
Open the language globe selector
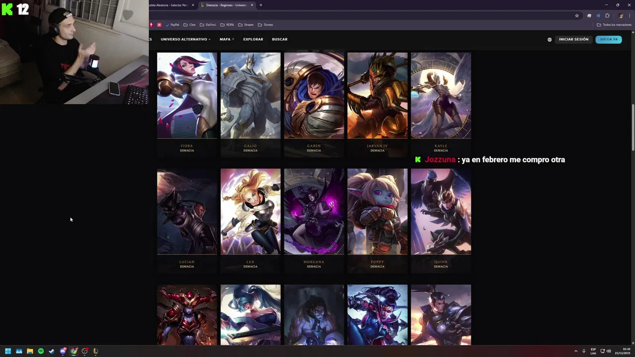(x=550, y=40)
